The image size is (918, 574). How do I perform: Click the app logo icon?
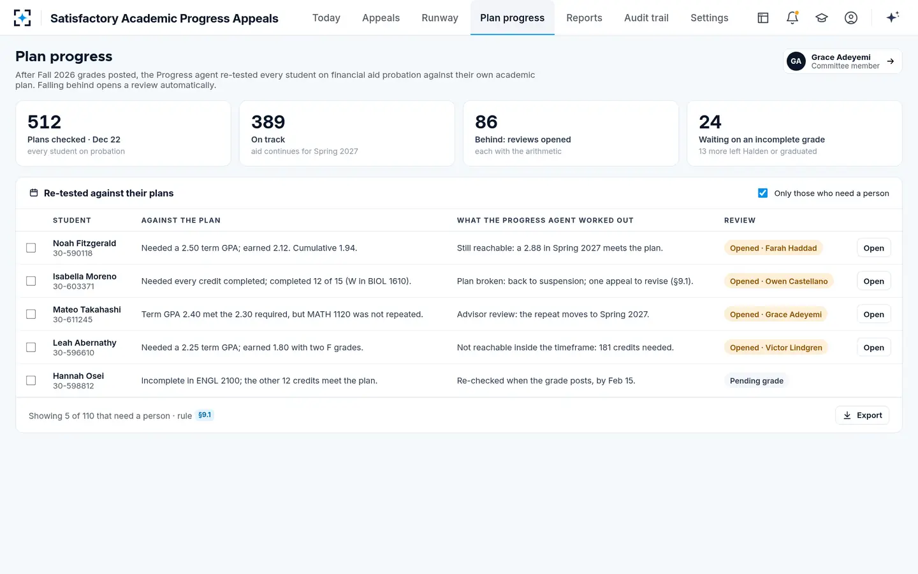click(x=22, y=18)
